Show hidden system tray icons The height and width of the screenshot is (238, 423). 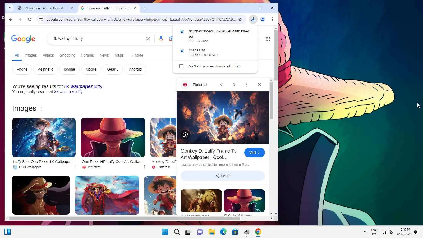pos(365,232)
